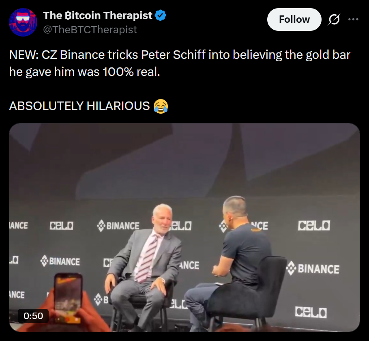
Task: Open the three-dot more options menu
Action: pos(354,19)
